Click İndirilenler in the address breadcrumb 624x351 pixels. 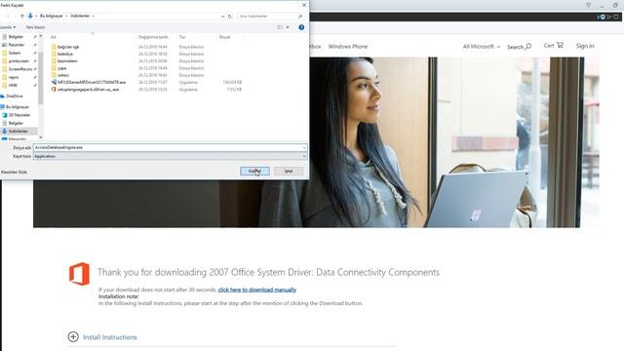(80, 16)
